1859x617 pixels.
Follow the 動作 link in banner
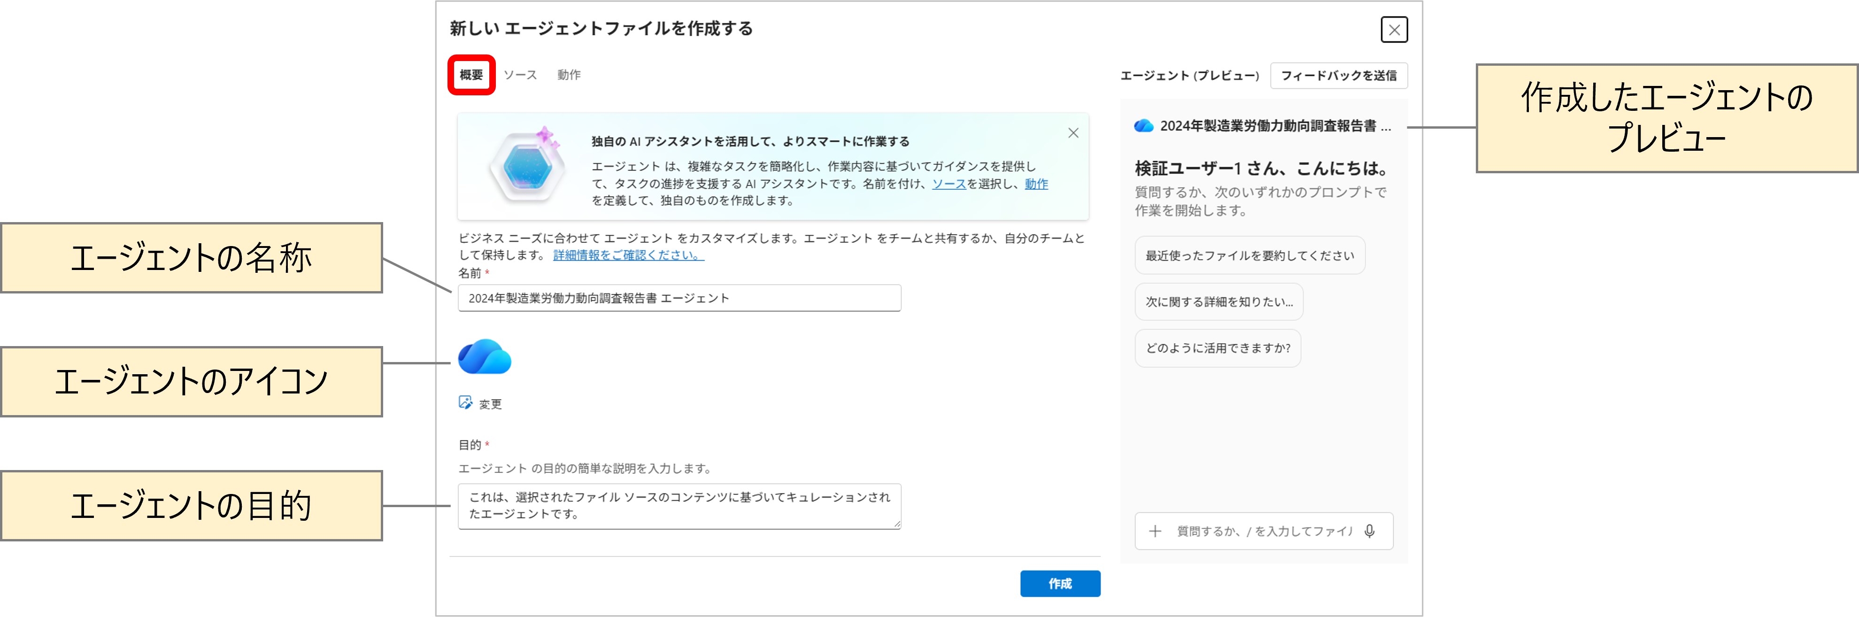pyautogui.click(x=1035, y=184)
